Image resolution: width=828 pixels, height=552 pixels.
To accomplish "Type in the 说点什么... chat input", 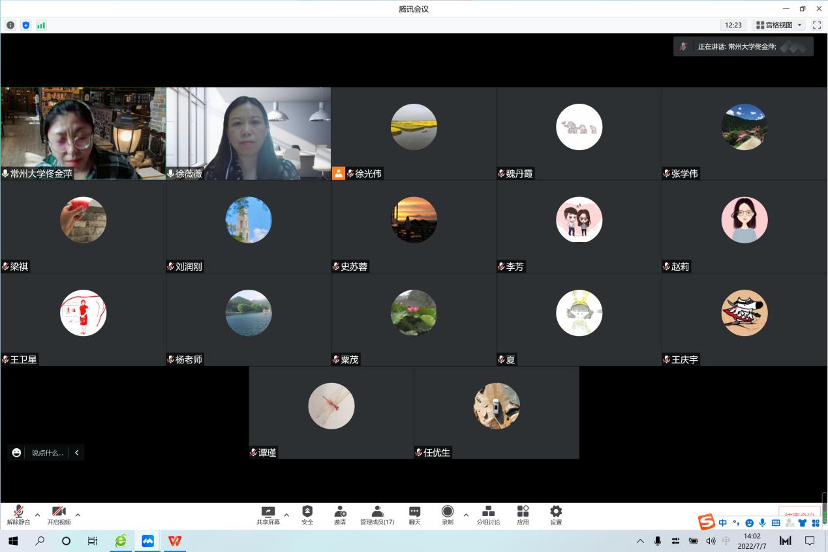I will [x=48, y=452].
